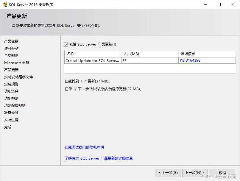
Task: Open 了解有关 SQL Server 产品更新的详细信息 link
Action: [x=99, y=158]
